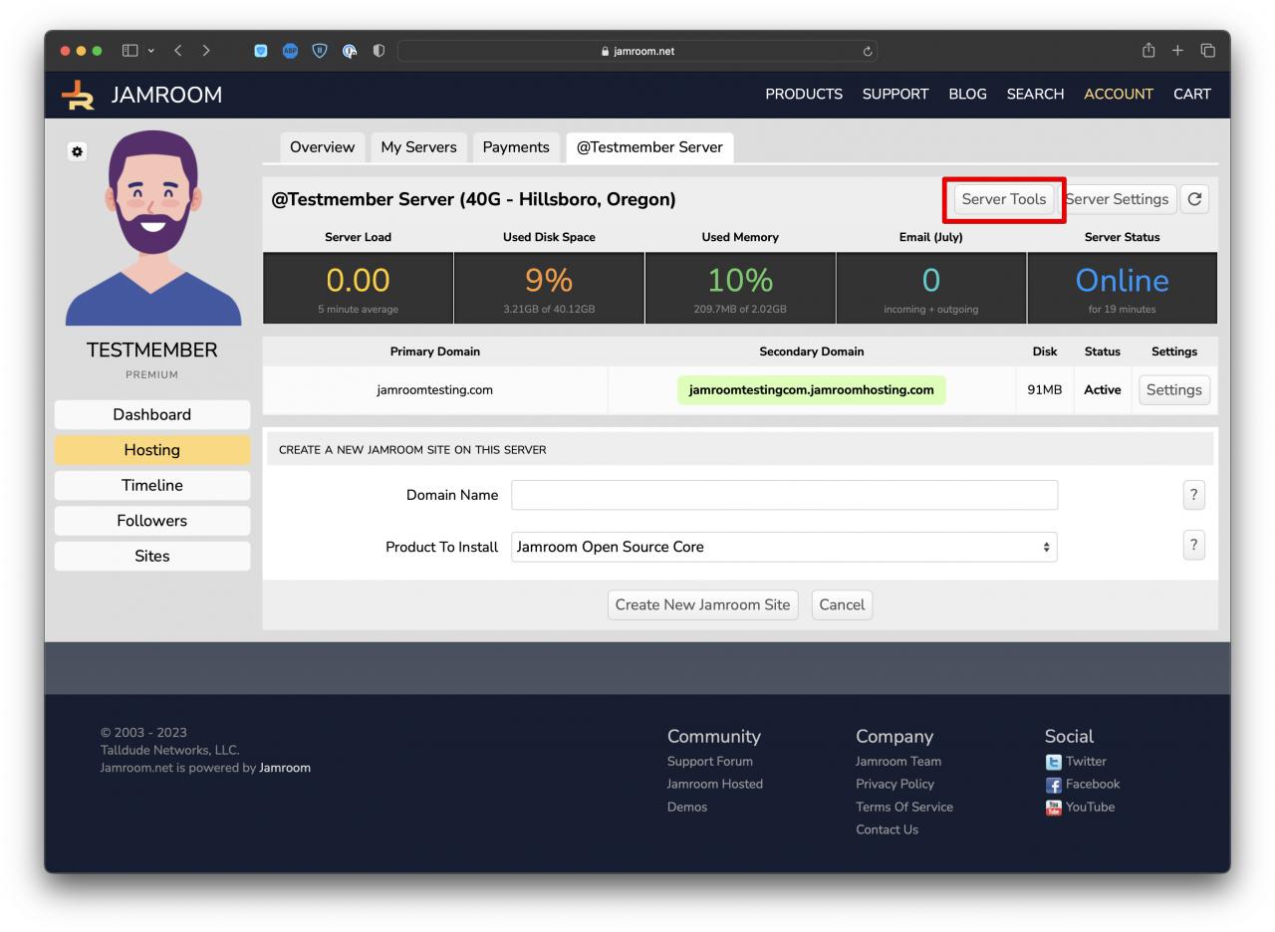Select Timeline in the left sidebar
Screen dimensions: 1275x932
[152, 485]
